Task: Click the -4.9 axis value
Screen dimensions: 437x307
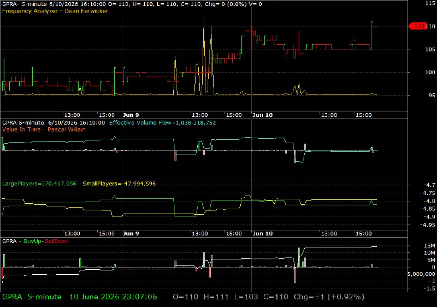Action: pos(429,217)
